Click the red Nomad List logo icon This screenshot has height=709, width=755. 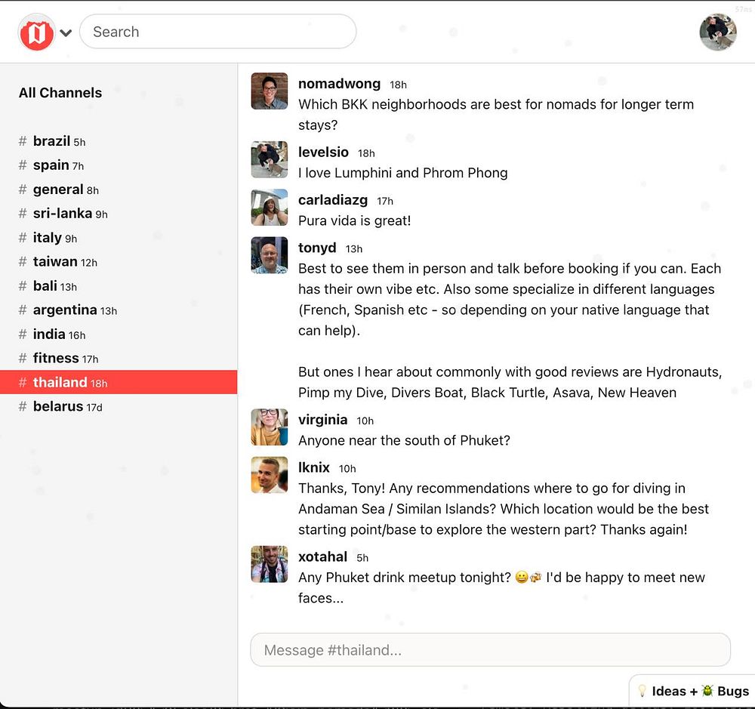(x=36, y=32)
